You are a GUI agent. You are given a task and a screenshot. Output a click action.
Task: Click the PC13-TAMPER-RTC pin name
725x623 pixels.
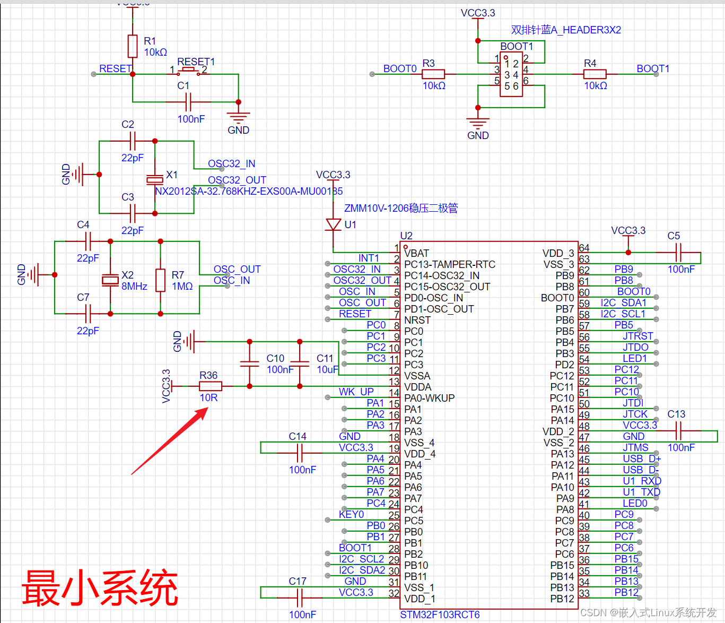click(x=450, y=264)
